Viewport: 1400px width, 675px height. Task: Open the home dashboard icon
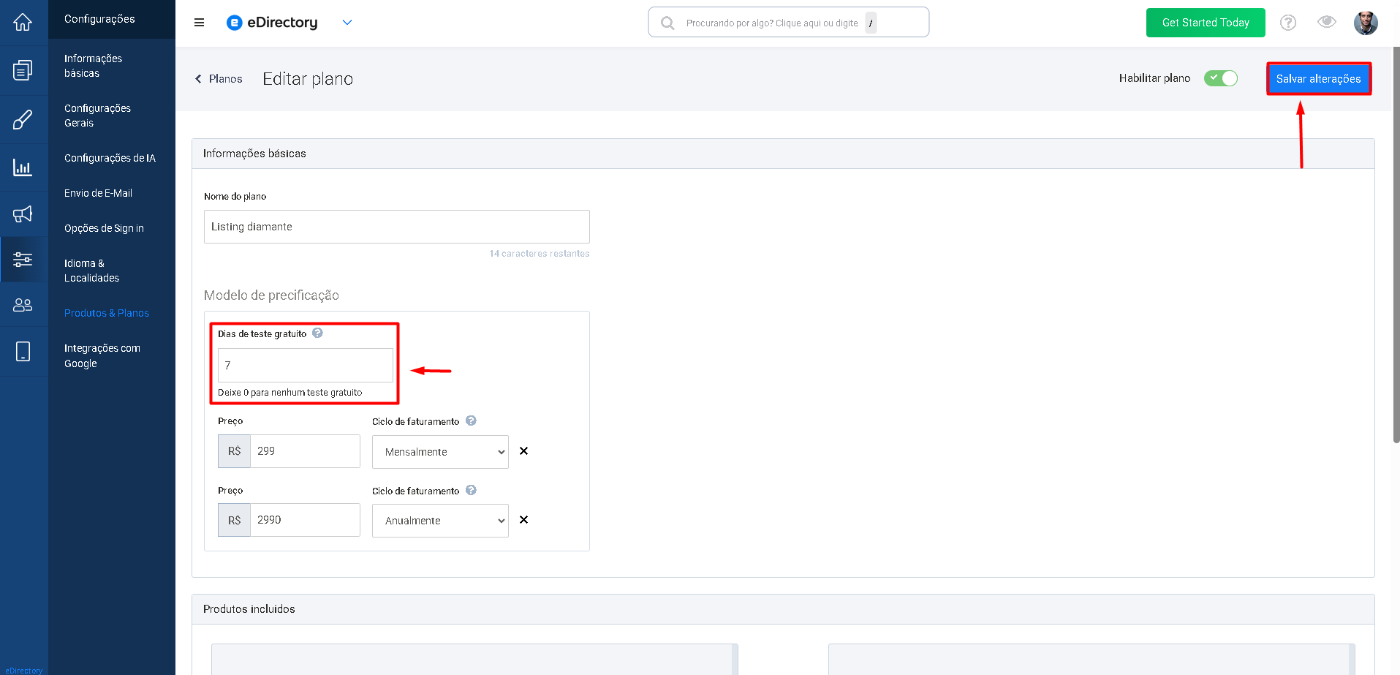click(x=23, y=23)
